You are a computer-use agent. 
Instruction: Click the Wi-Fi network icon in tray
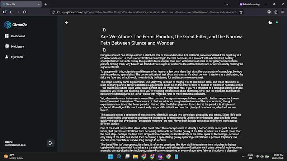[x=257, y=157]
